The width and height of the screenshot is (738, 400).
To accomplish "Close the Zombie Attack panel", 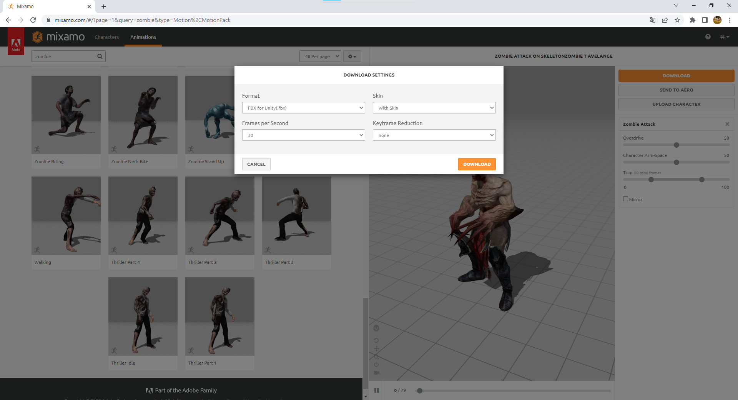I will pos(727,124).
